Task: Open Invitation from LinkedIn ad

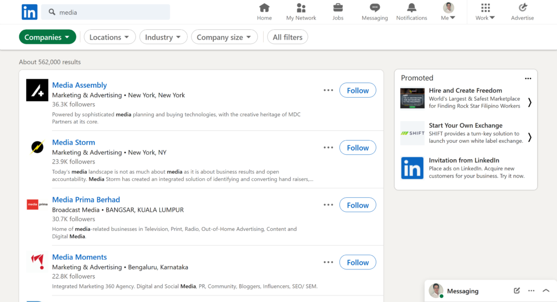Action: (464, 160)
